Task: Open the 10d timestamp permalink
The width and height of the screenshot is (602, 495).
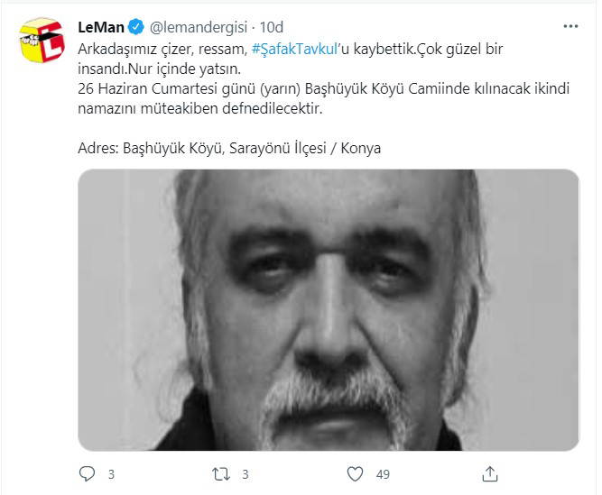Action: (272, 27)
